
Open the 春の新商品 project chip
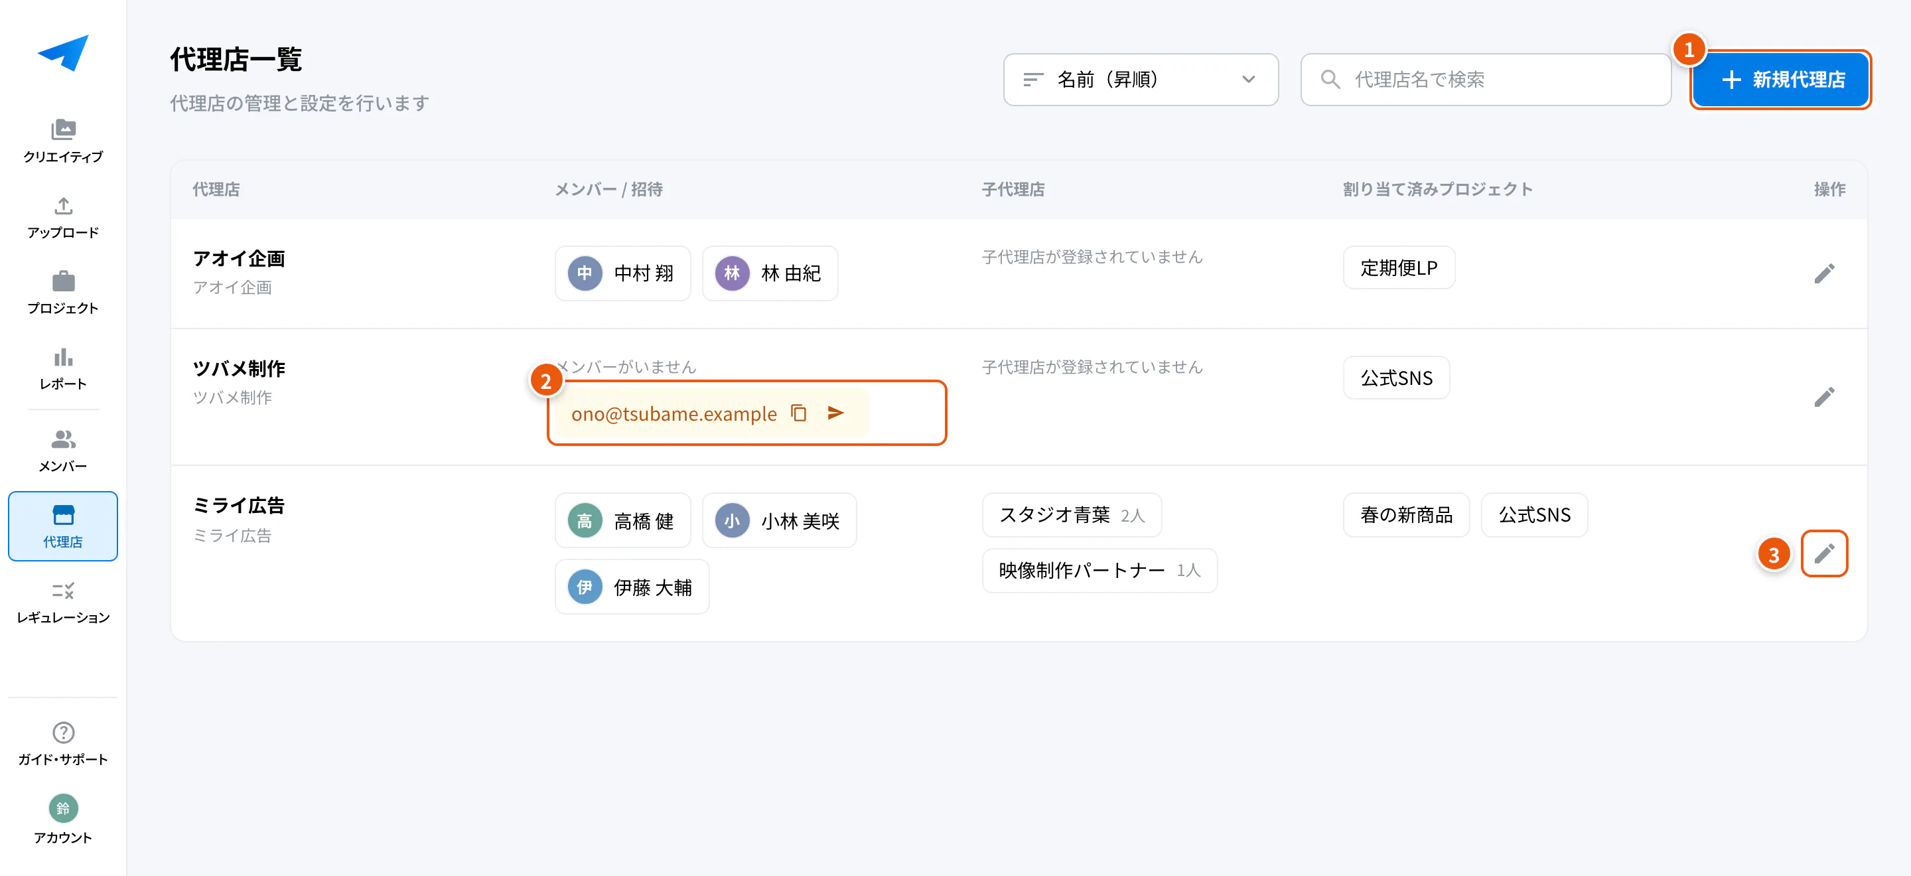1406,515
